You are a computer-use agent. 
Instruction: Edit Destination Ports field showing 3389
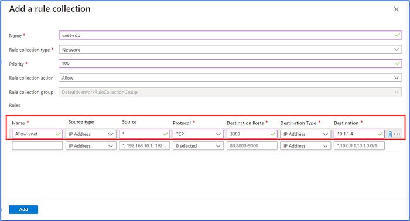click(252, 134)
